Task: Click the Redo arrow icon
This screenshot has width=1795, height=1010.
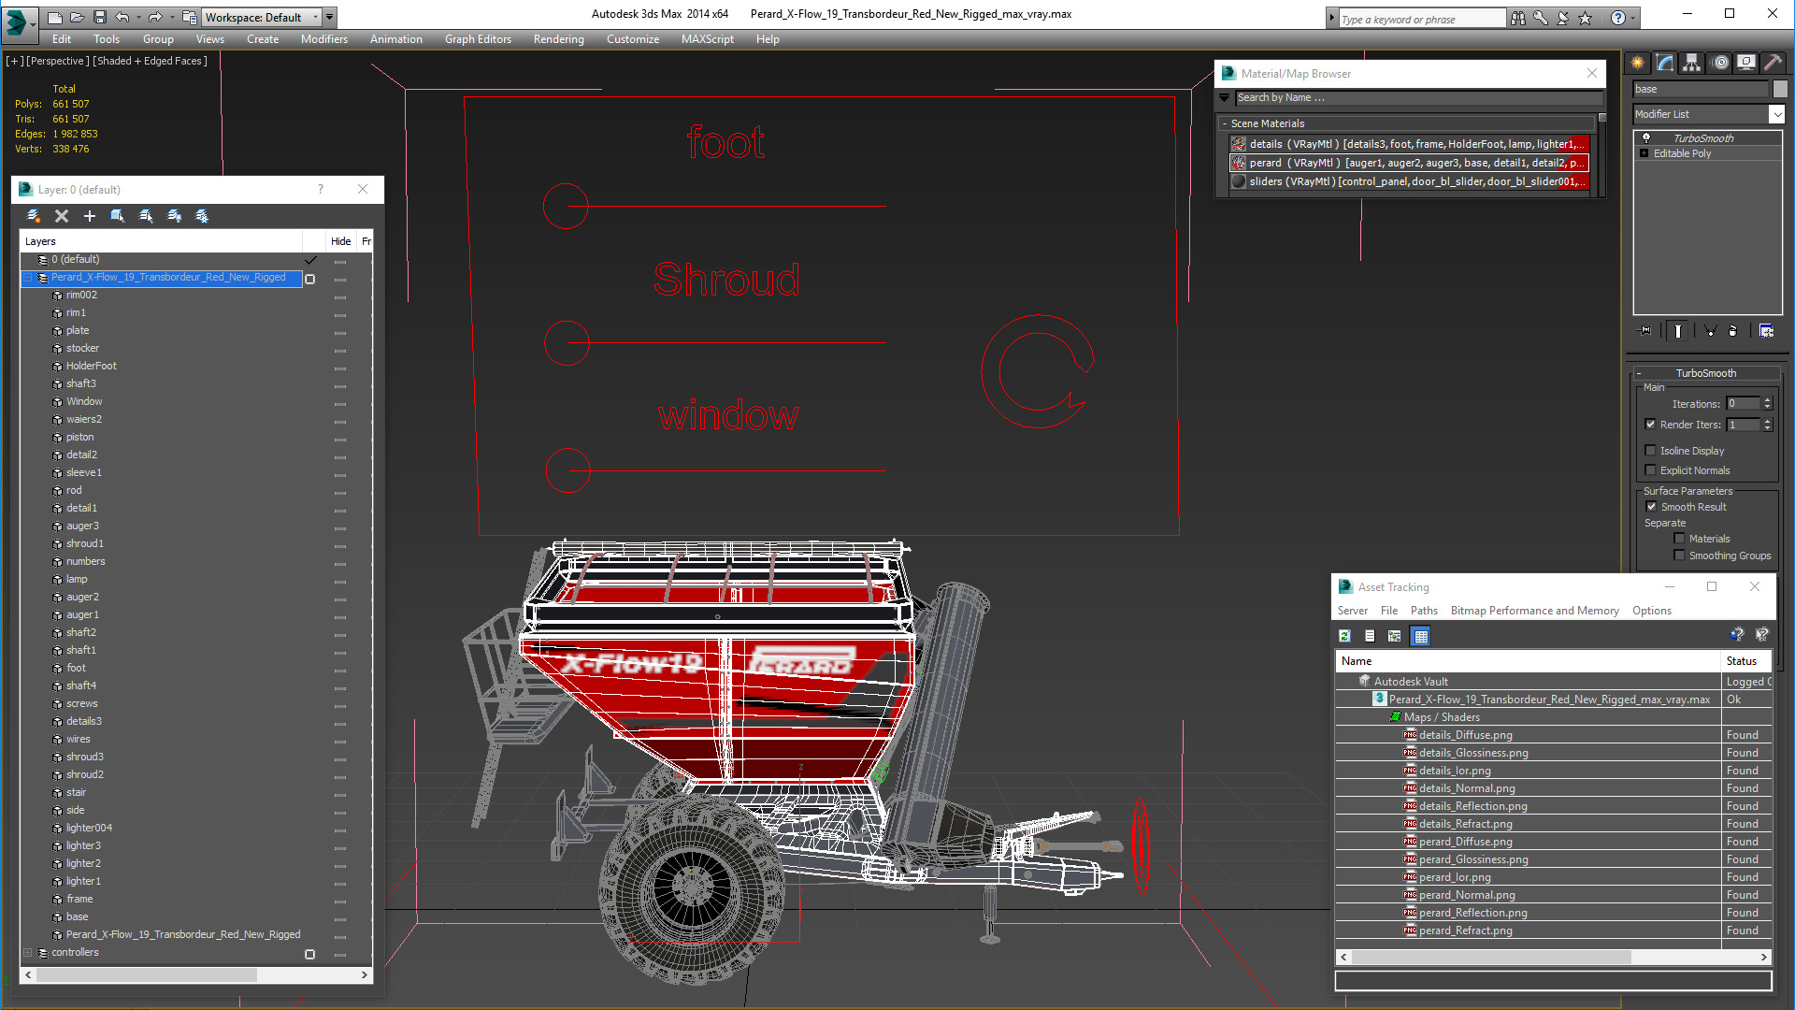Action: click(x=155, y=18)
